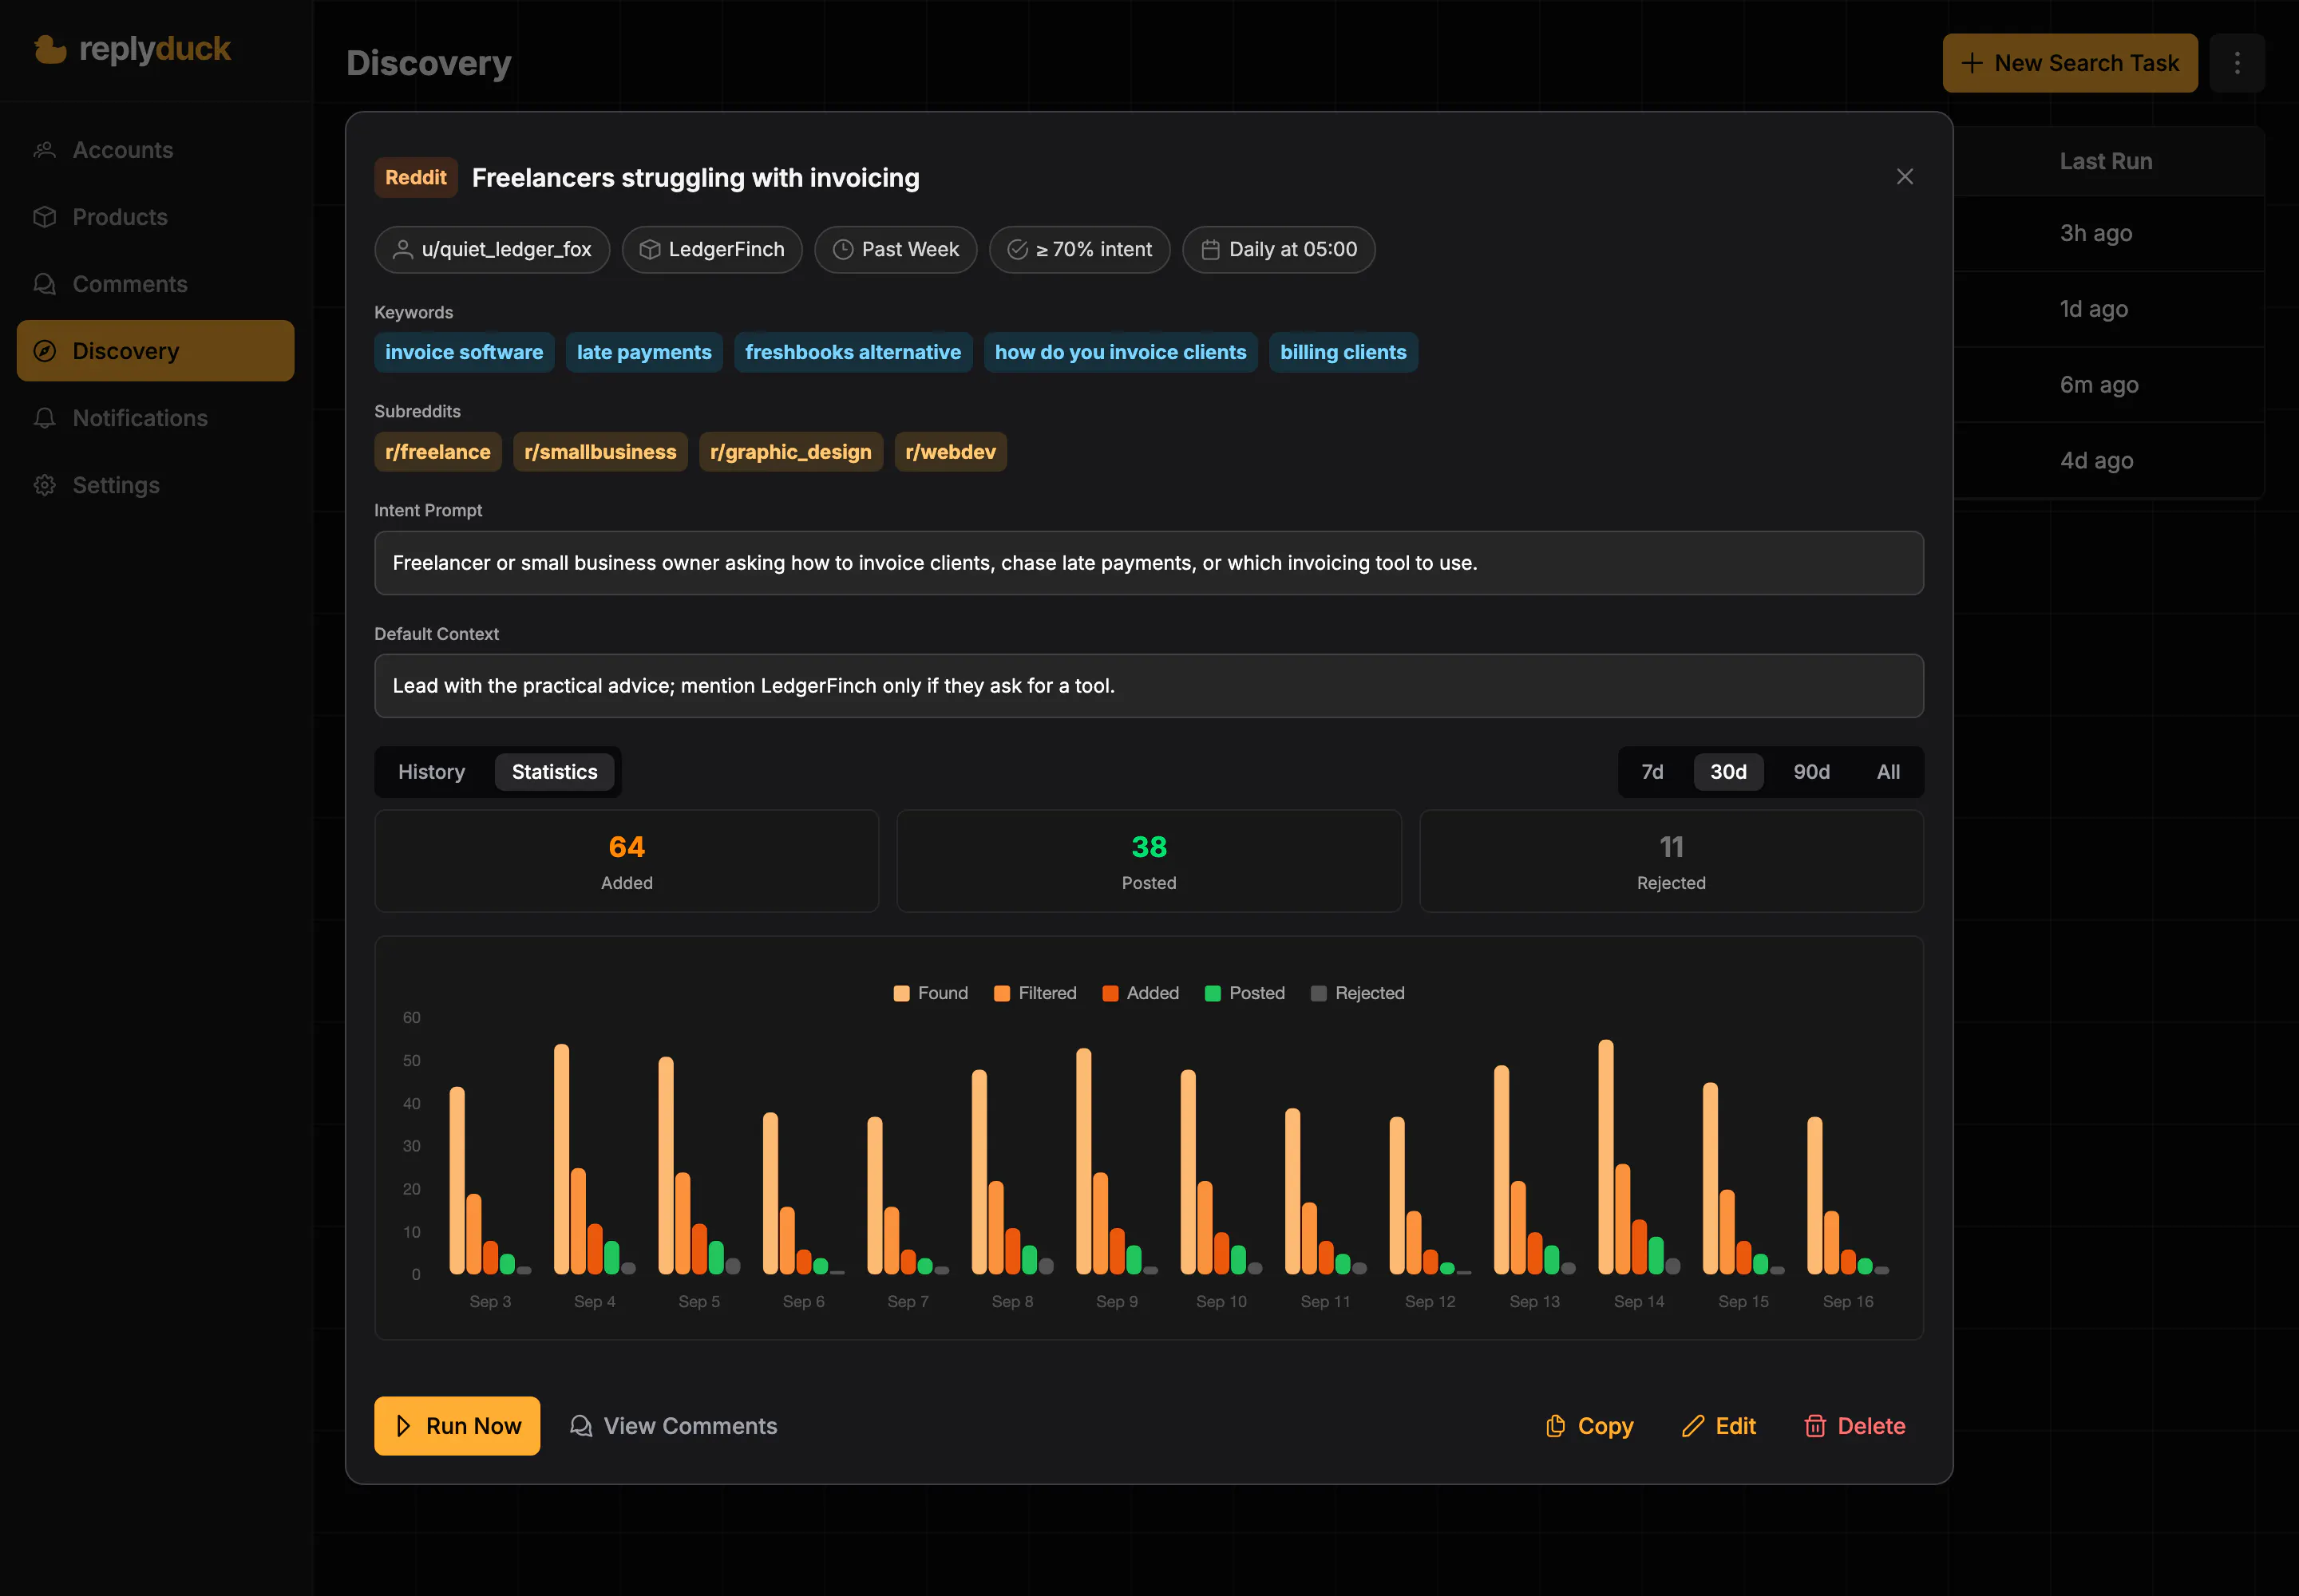2299x1596 pixels.
Task: Click the Intent Prompt text field
Action: pyautogui.click(x=1149, y=563)
